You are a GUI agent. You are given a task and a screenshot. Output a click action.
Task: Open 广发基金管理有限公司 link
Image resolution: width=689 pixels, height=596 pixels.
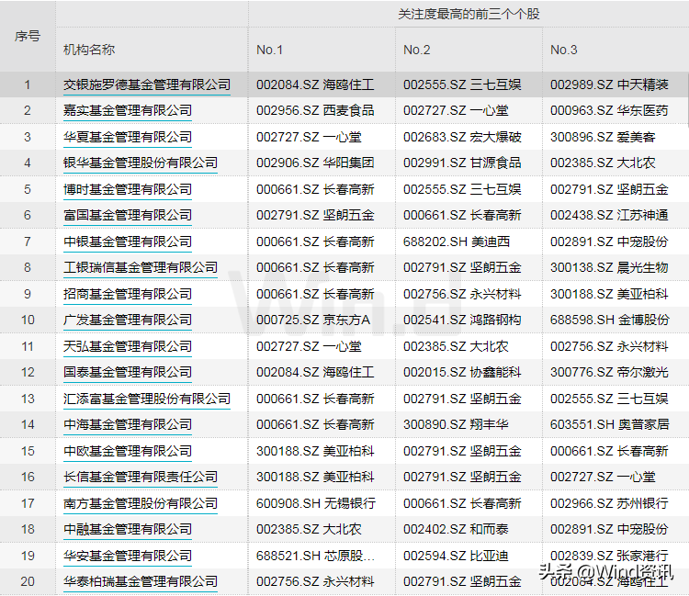click(x=128, y=320)
